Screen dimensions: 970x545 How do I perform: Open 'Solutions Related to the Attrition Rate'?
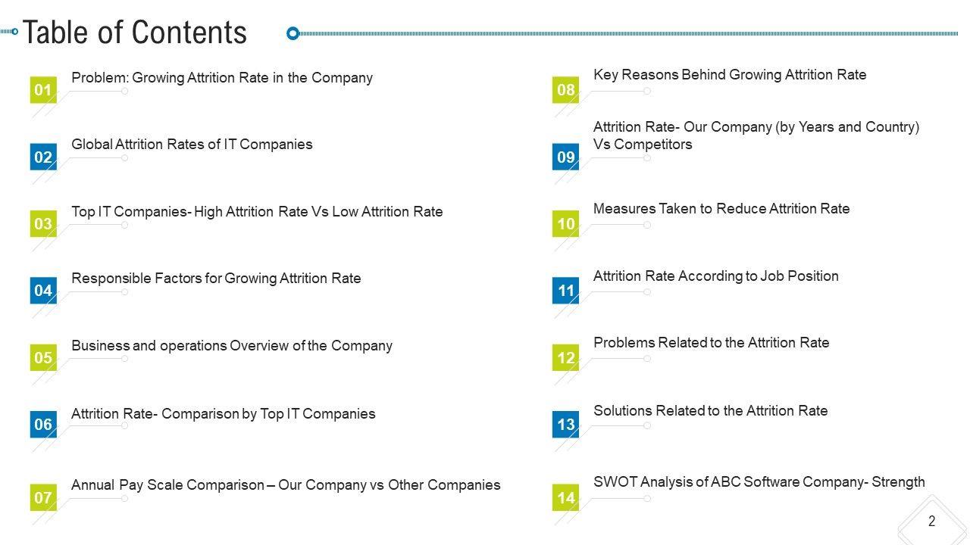point(710,411)
